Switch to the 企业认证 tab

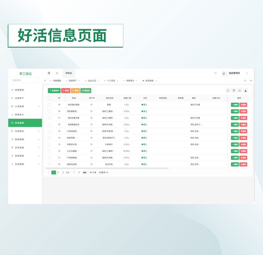pyautogui.click(x=92, y=81)
